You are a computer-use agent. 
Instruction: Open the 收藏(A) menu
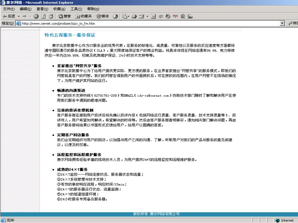click(x=59, y=9)
